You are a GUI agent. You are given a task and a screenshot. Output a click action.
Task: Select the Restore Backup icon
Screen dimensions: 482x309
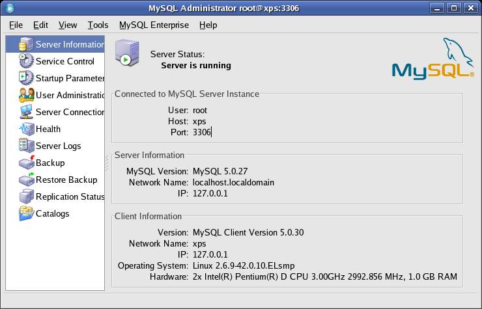(x=26, y=180)
